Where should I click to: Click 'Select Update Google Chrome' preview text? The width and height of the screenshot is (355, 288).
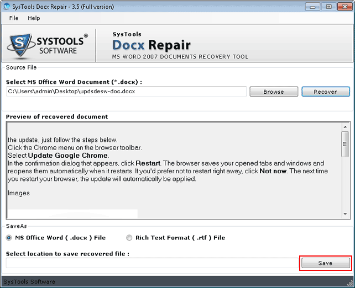point(59,156)
